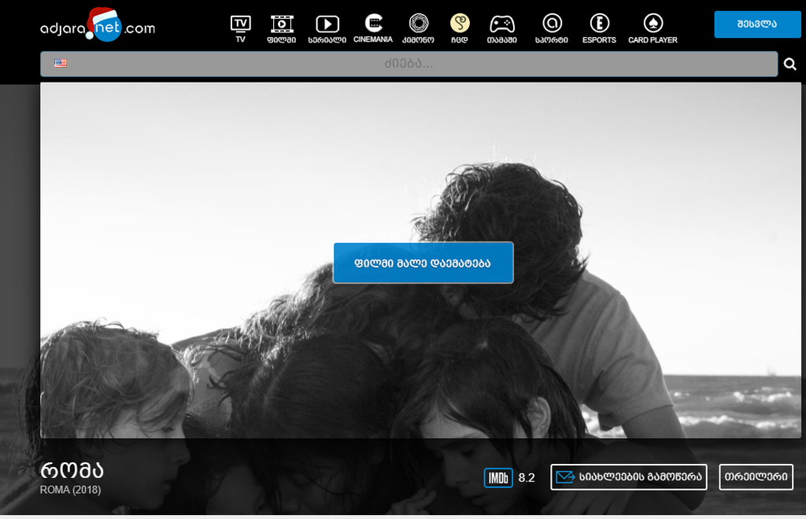The width and height of the screenshot is (806, 519).
Task: Go to the ფილმი (films) section
Action: pos(282,29)
